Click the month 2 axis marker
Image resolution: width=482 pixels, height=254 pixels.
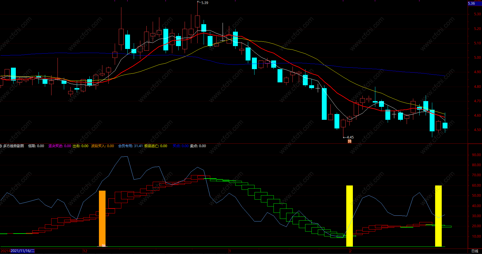coord(350,251)
